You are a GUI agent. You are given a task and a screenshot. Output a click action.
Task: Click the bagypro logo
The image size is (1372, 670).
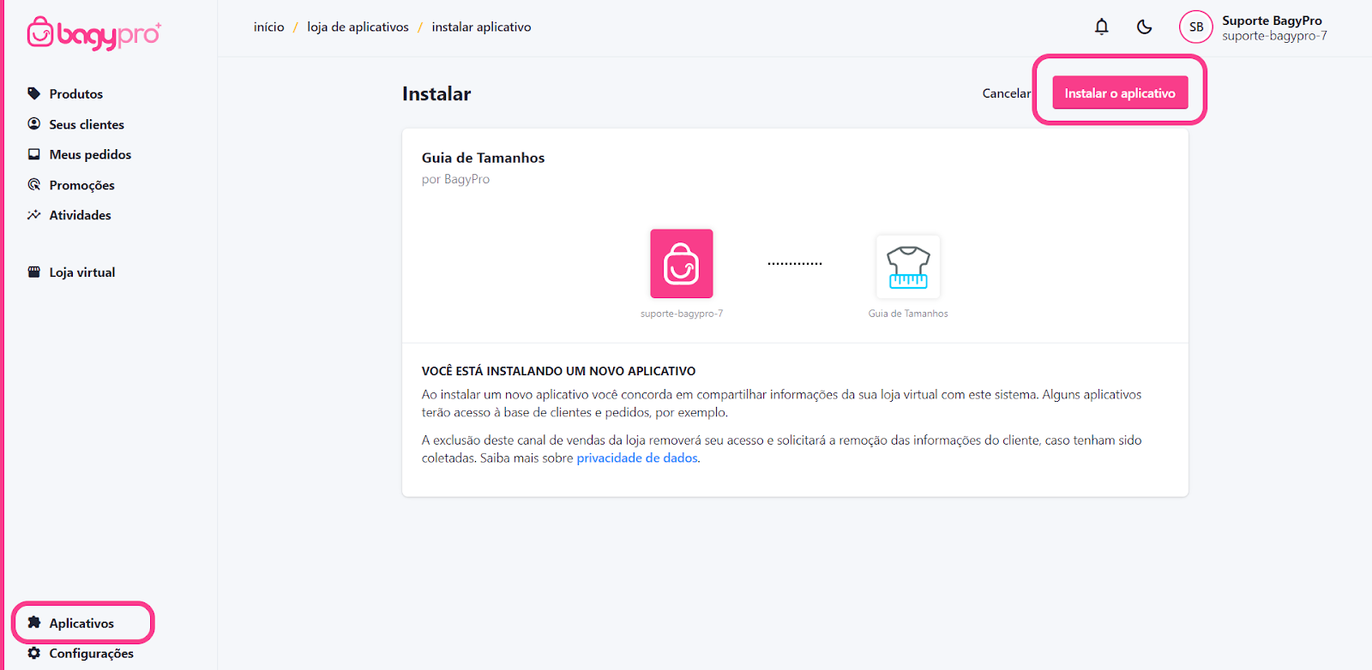pos(93,33)
